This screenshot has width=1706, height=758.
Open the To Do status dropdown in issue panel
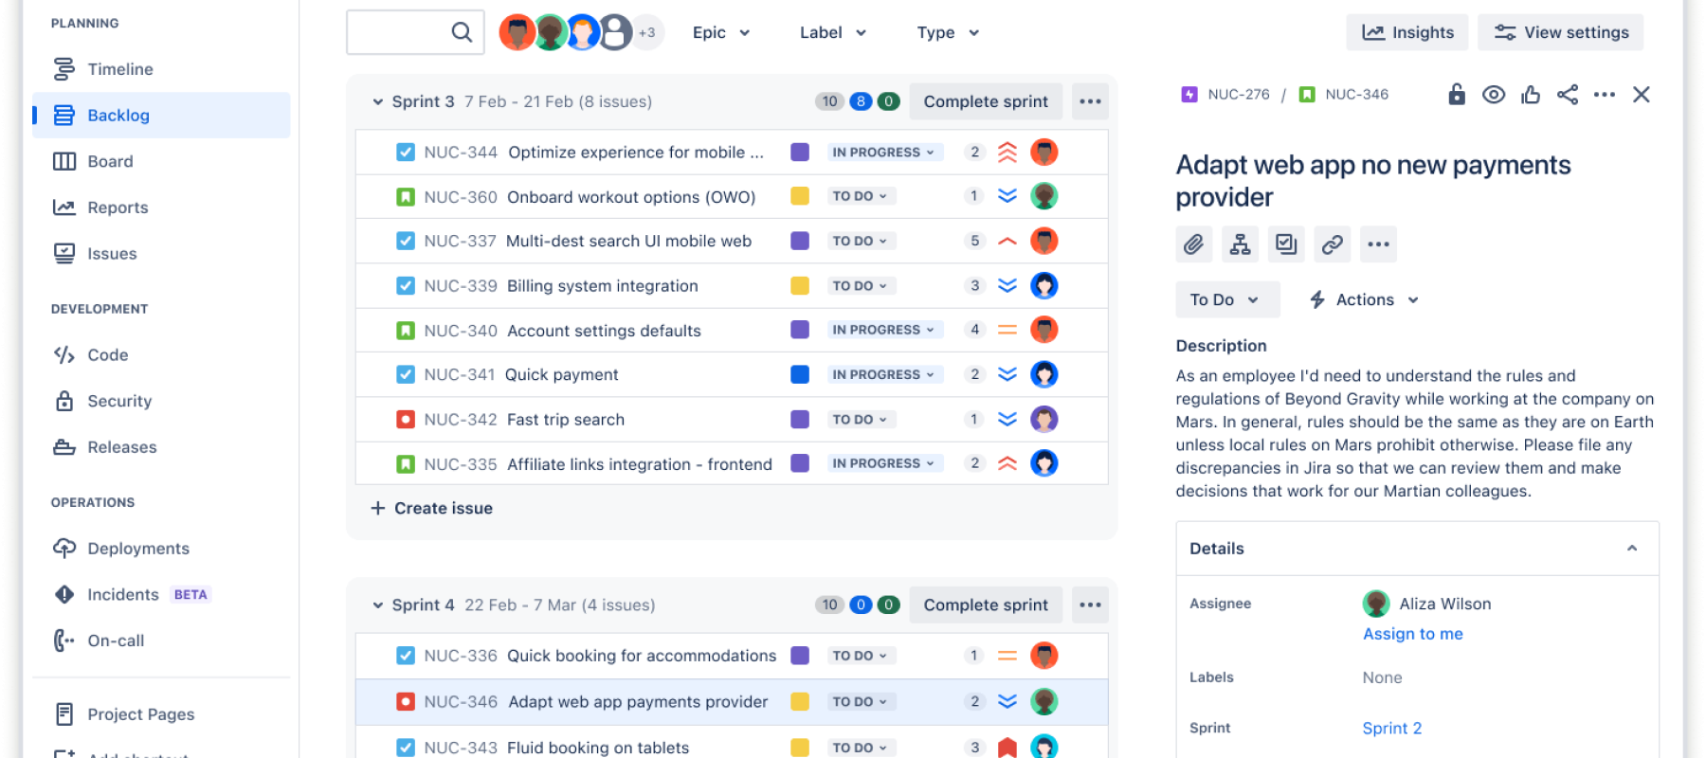click(1226, 299)
